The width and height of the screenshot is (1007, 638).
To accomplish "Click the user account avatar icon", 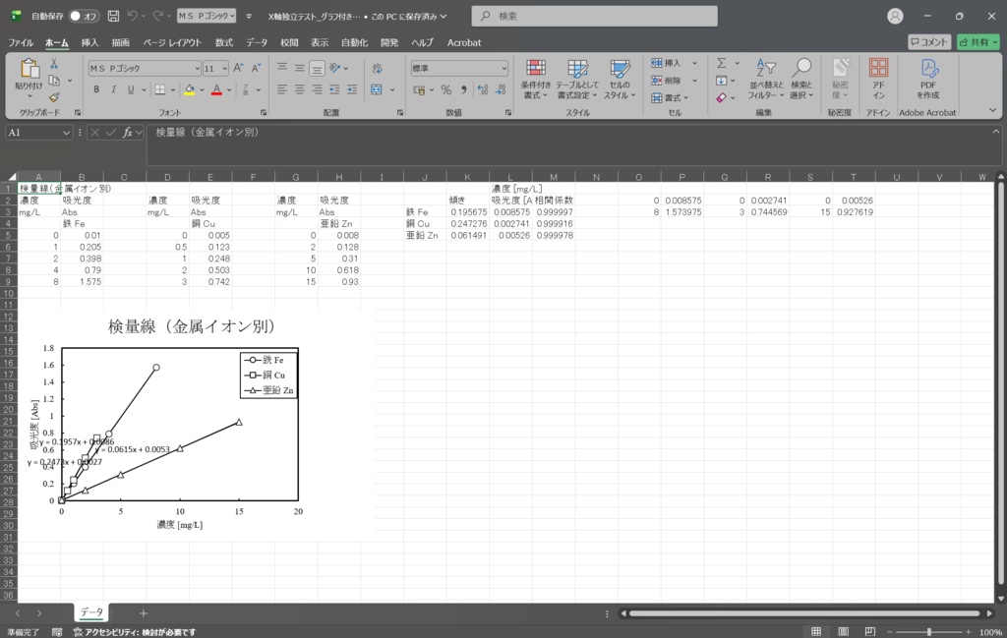I will pos(895,17).
